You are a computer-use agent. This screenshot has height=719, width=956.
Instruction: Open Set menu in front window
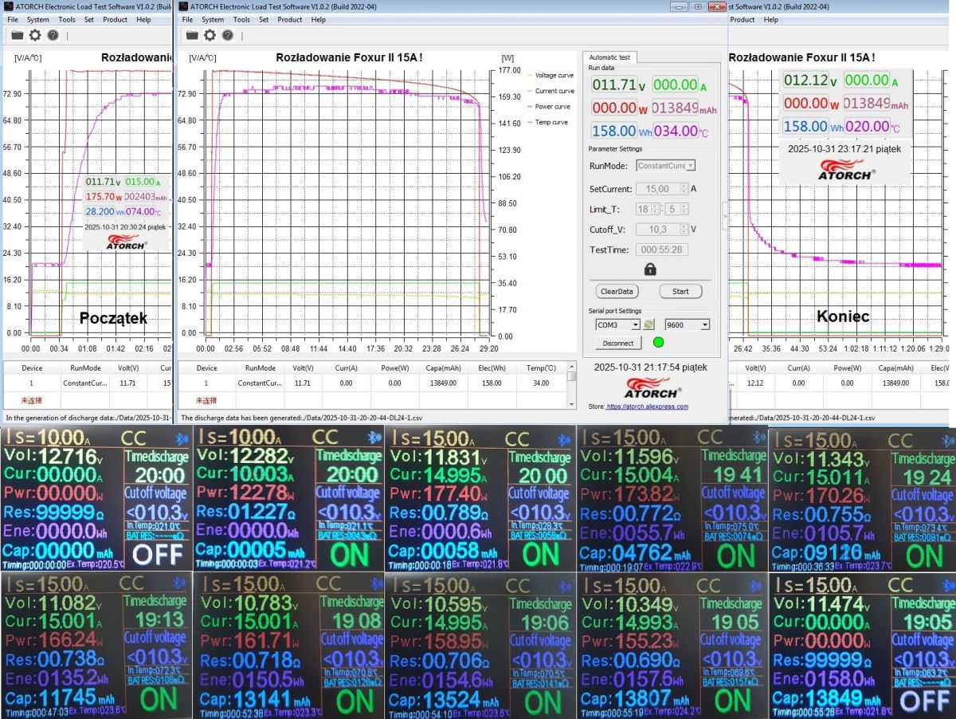pos(264,19)
